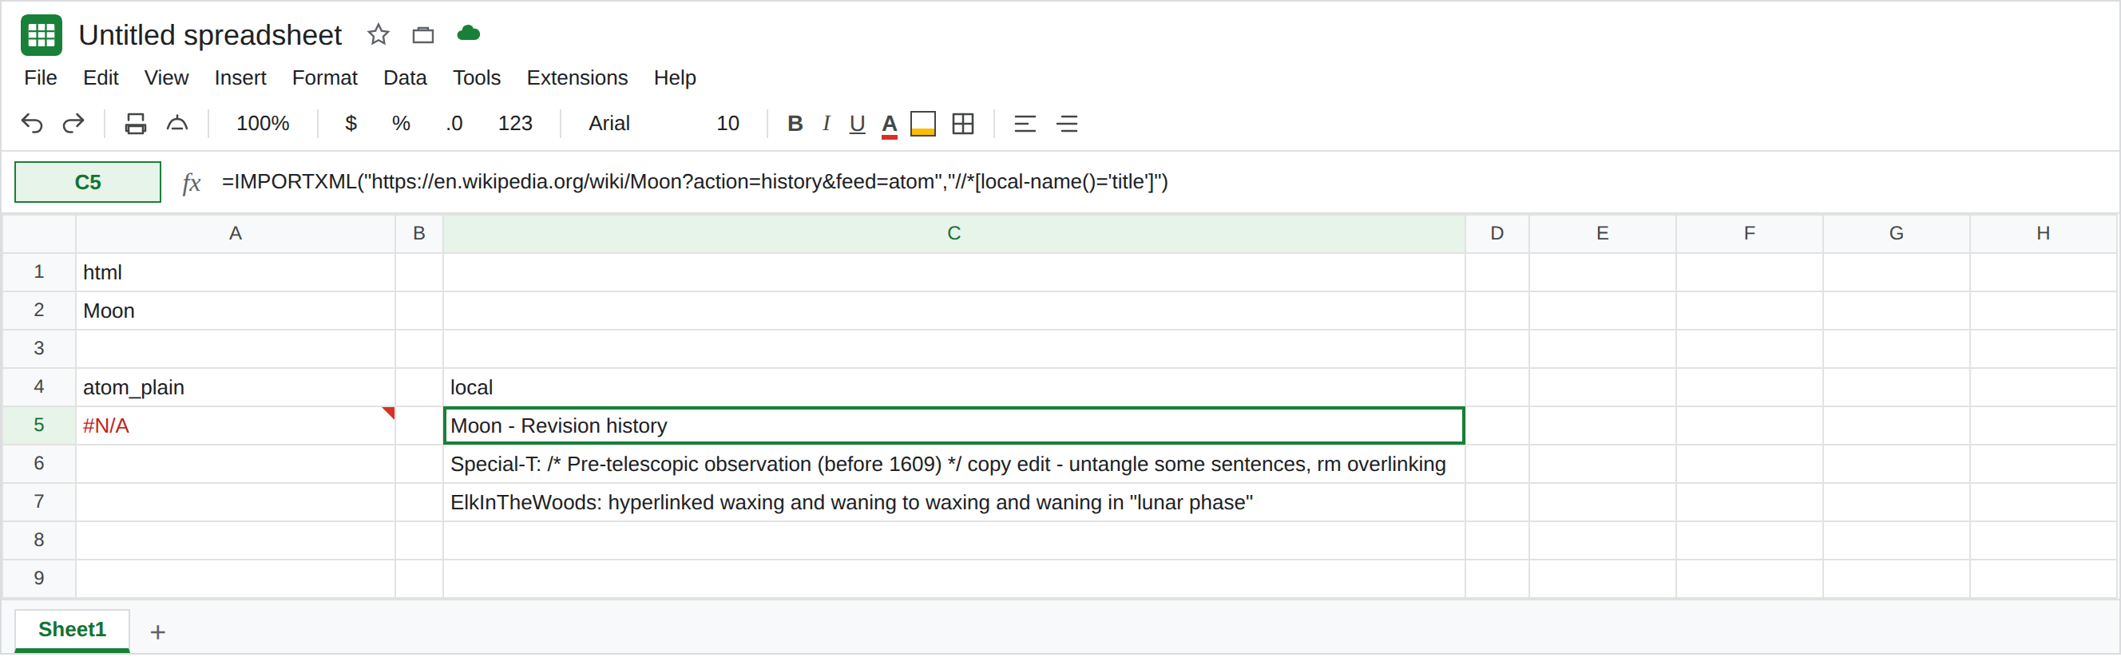Click the horizontal align icon
This screenshot has height=661, width=2121.
(x=1025, y=124)
